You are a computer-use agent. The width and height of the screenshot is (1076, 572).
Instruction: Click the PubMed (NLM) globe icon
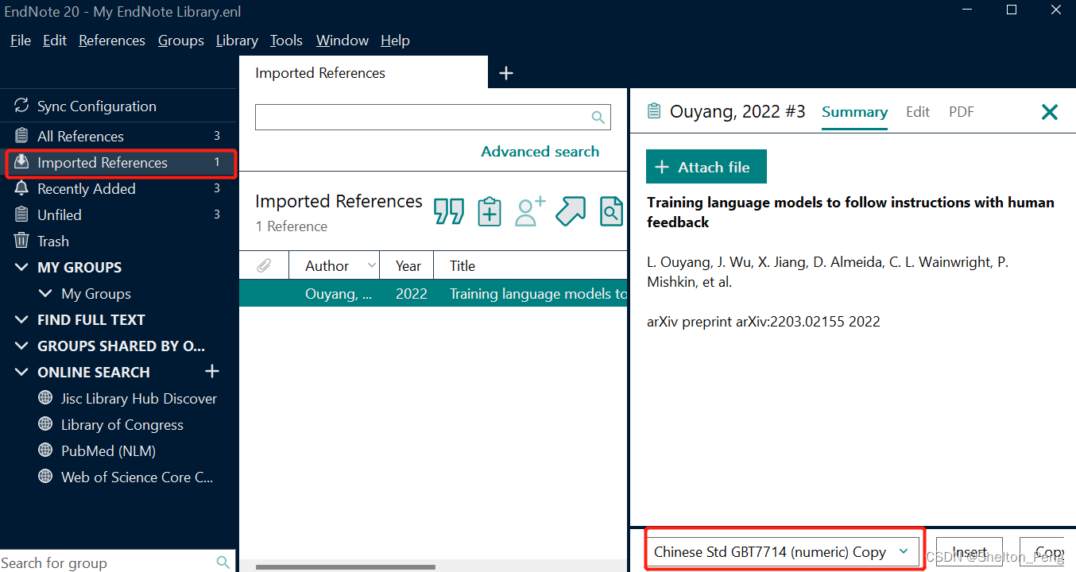pyautogui.click(x=46, y=450)
